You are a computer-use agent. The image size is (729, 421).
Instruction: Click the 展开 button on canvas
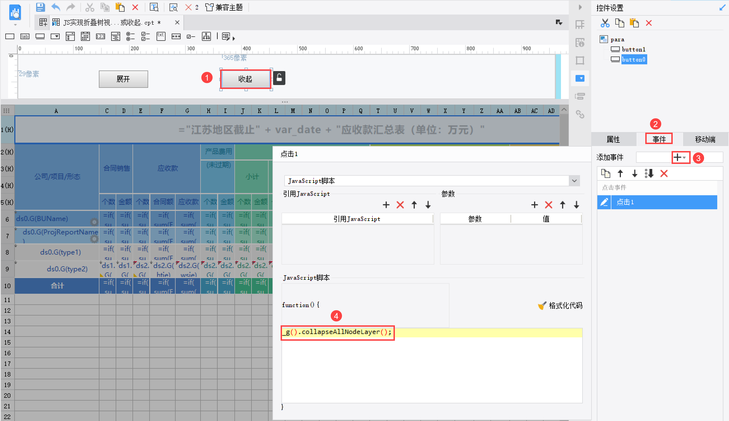123,79
